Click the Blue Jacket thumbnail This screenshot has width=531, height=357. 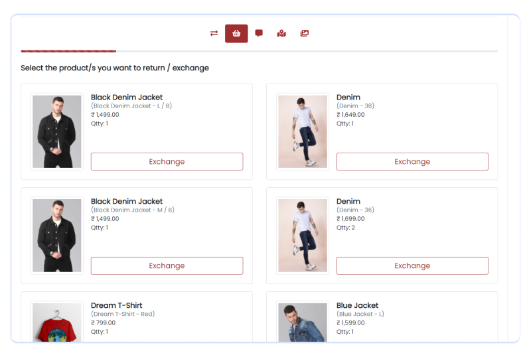pyautogui.click(x=303, y=322)
